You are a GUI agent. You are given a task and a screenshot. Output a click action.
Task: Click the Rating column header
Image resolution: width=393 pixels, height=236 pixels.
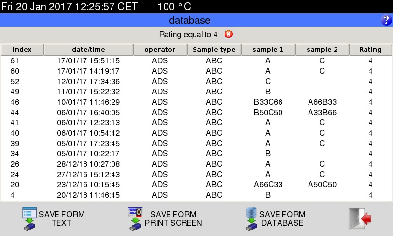370,50
